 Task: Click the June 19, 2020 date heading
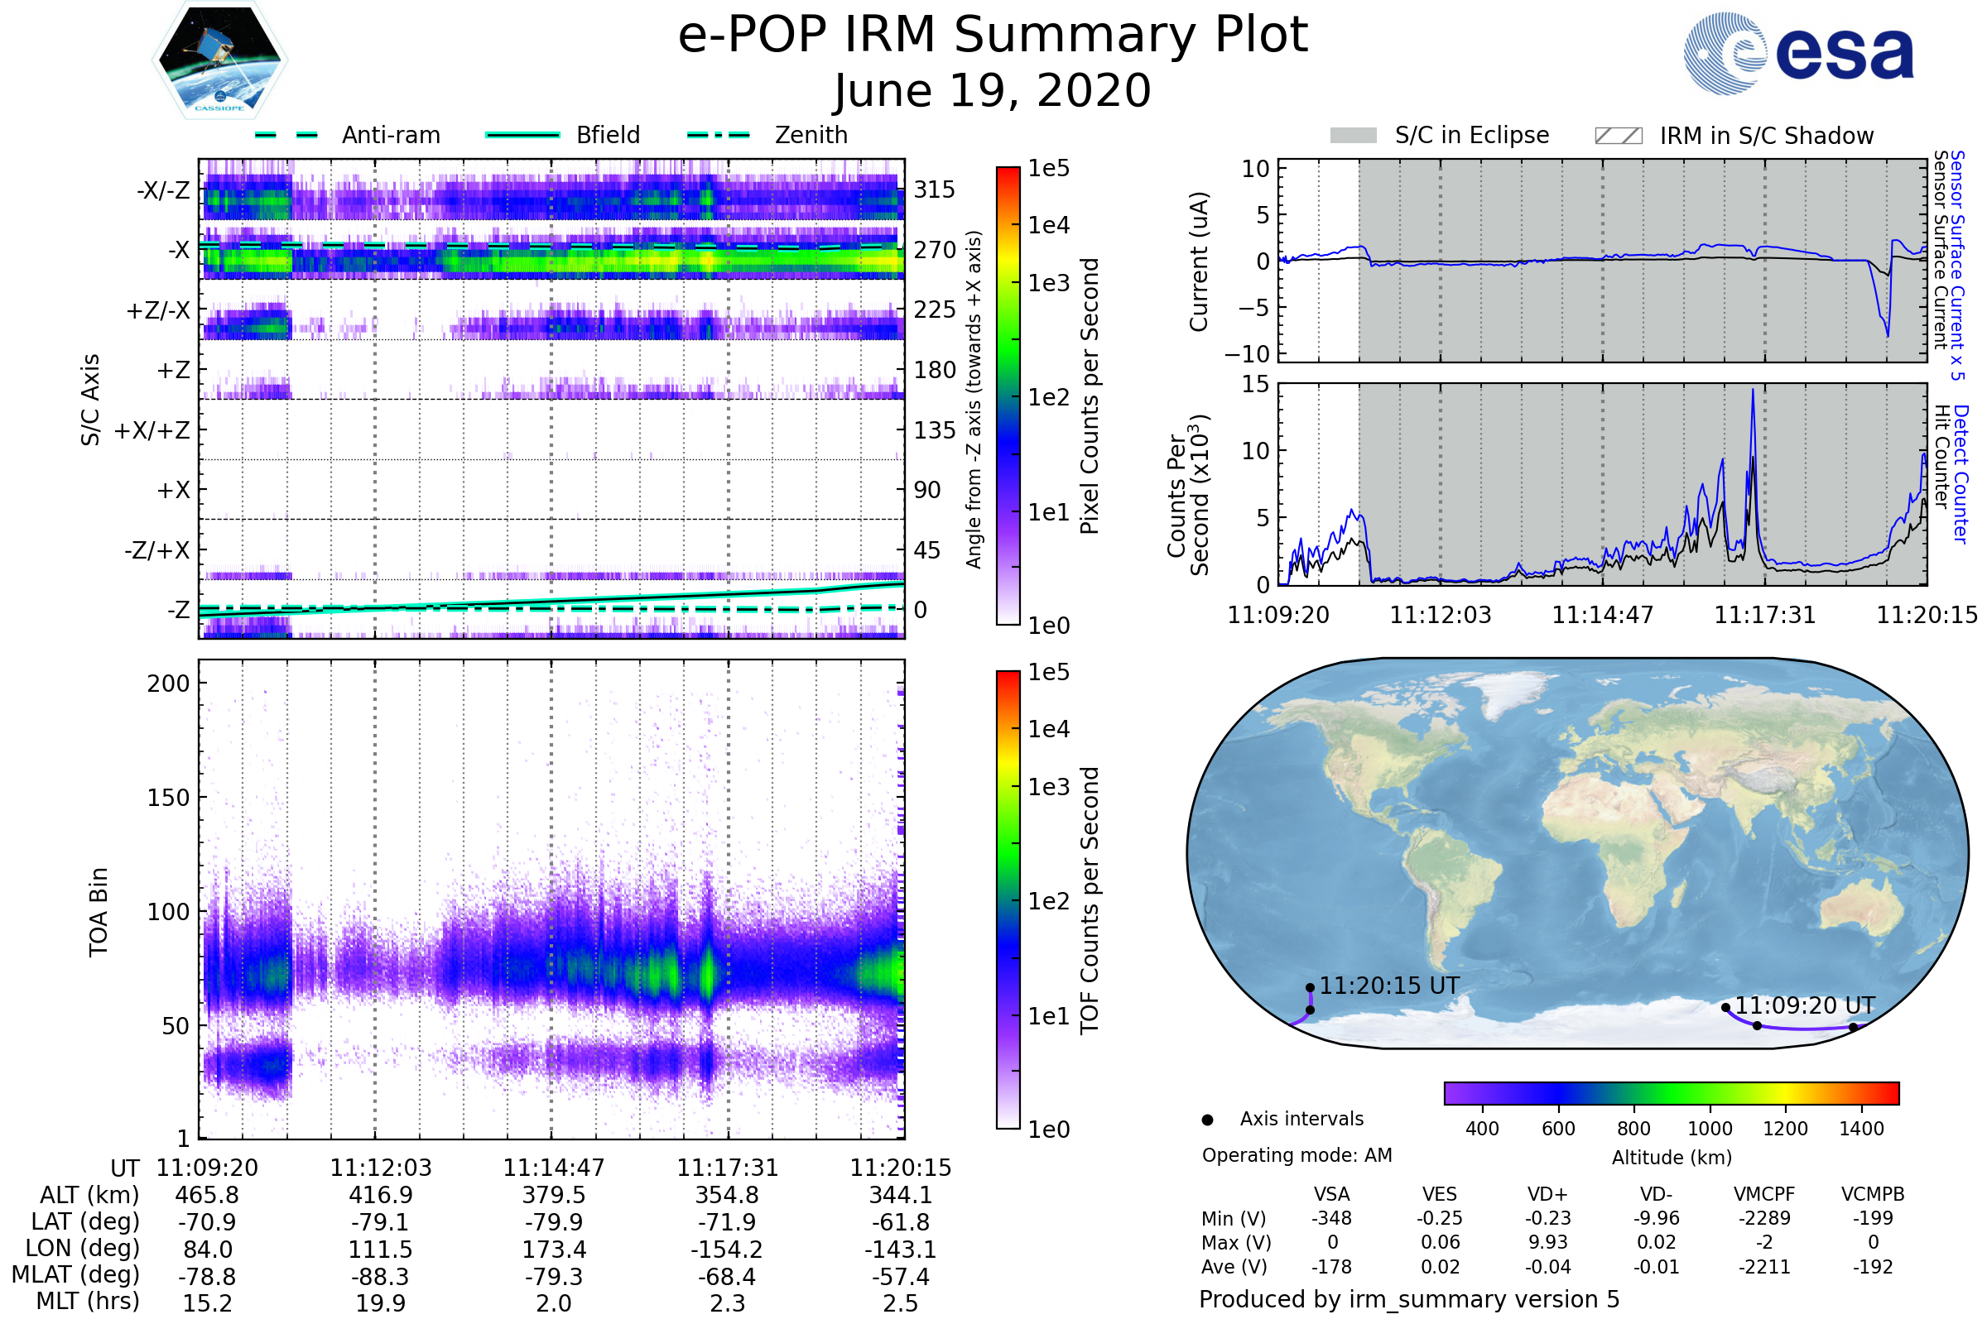[x=993, y=90]
